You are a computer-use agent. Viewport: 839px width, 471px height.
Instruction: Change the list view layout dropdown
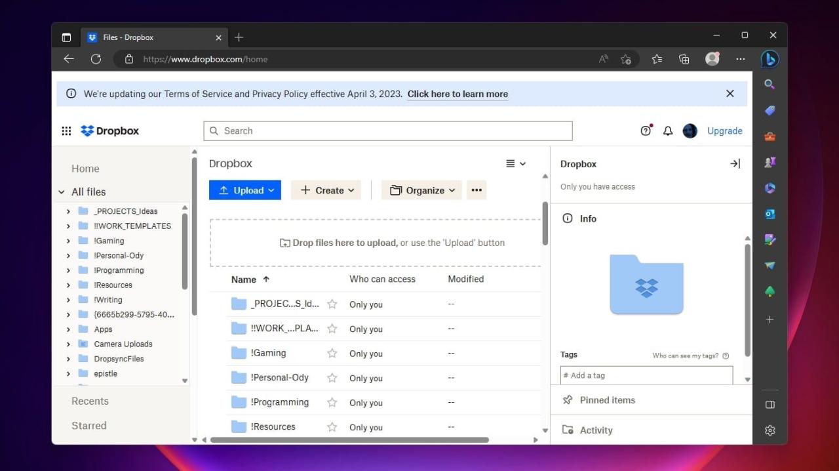coord(516,164)
